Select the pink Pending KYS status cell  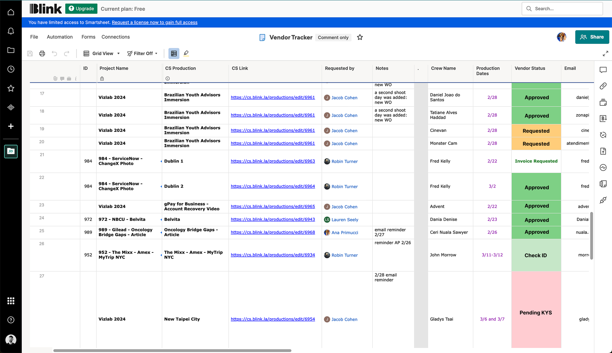pyautogui.click(x=536, y=310)
